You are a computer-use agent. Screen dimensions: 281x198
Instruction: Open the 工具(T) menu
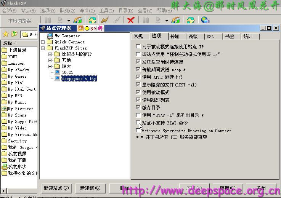pos(106,11)
